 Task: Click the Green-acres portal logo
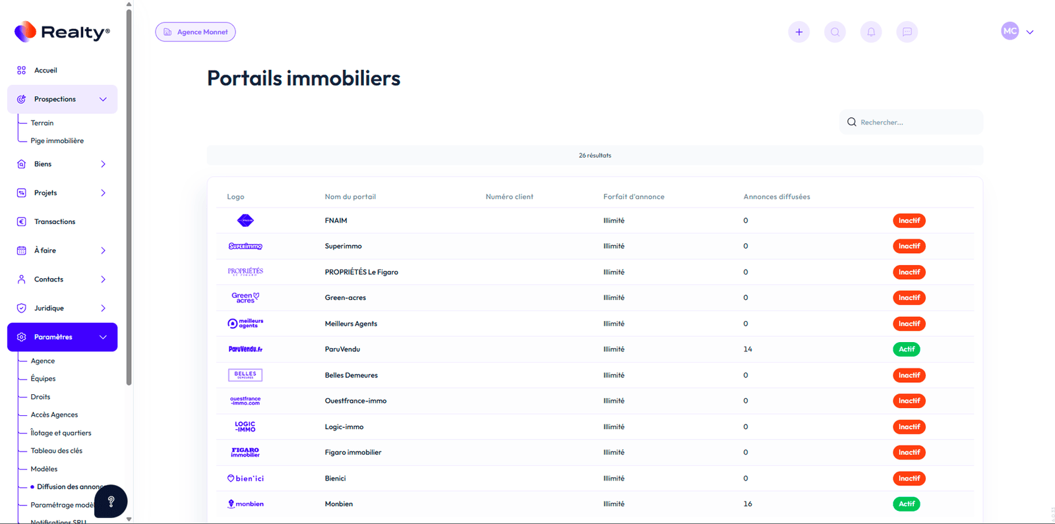point(245,298)
